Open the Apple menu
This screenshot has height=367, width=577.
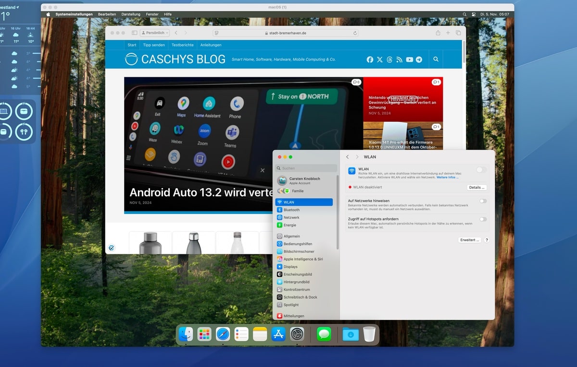click(x=48, y=14)
